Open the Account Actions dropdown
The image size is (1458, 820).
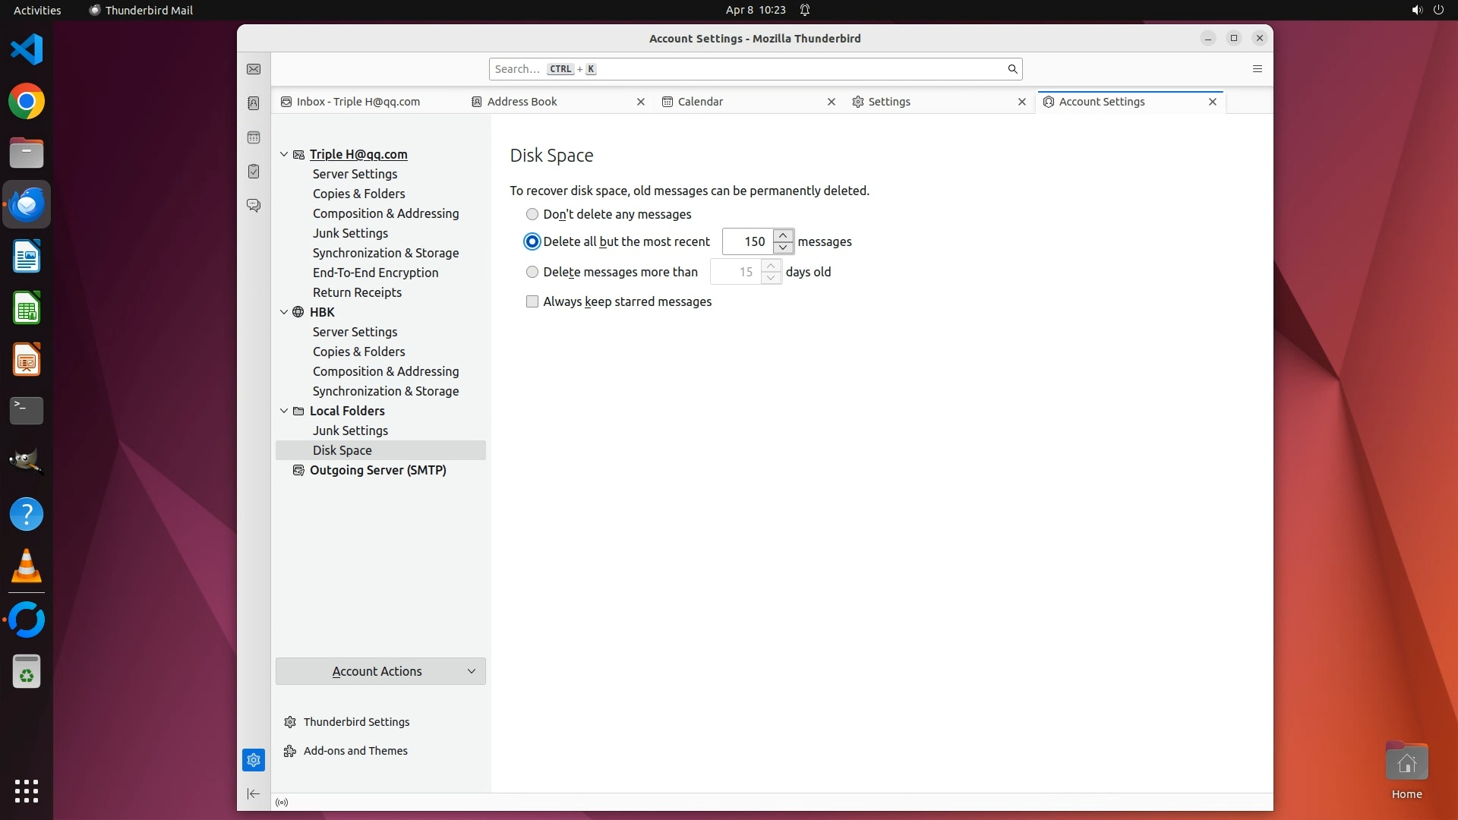(x=380, y=671)
